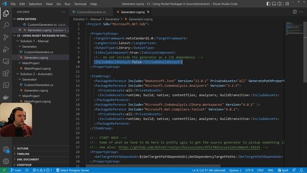The width and height of the screenshot is (307, 173).
Task: Split the editor right
Action: coord(295,12)
